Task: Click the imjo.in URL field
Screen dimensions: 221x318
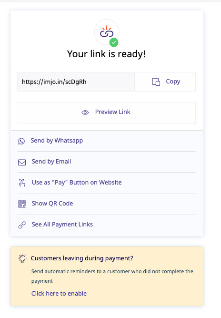Action: click(x=76, y=82)
